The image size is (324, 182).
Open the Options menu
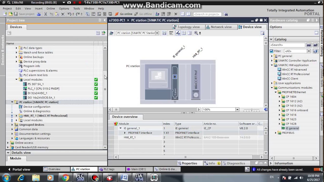64,8
